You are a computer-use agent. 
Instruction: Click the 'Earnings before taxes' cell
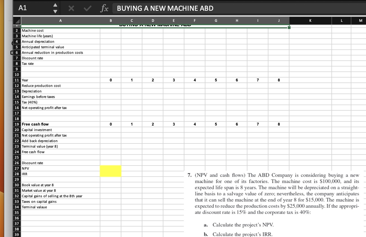click(x=60, y=97)
